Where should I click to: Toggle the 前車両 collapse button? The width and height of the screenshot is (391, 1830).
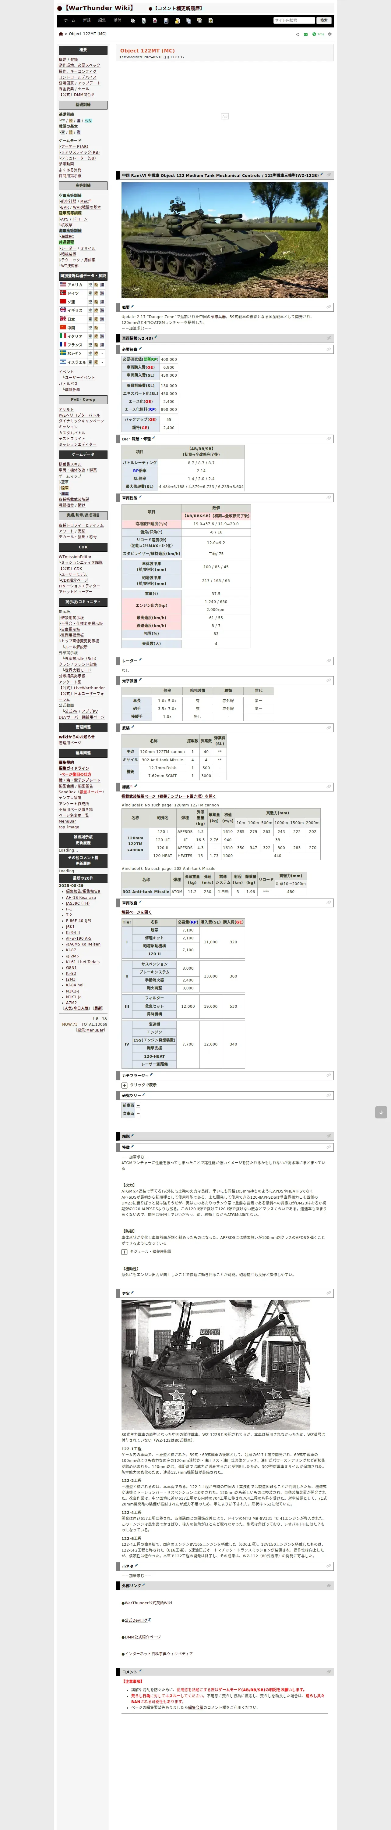138,1105
